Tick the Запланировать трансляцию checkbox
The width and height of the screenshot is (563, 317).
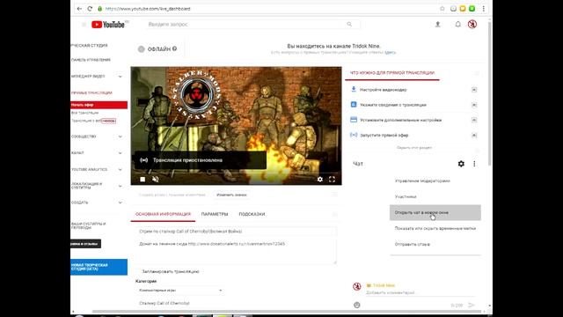tap(138, 272)
